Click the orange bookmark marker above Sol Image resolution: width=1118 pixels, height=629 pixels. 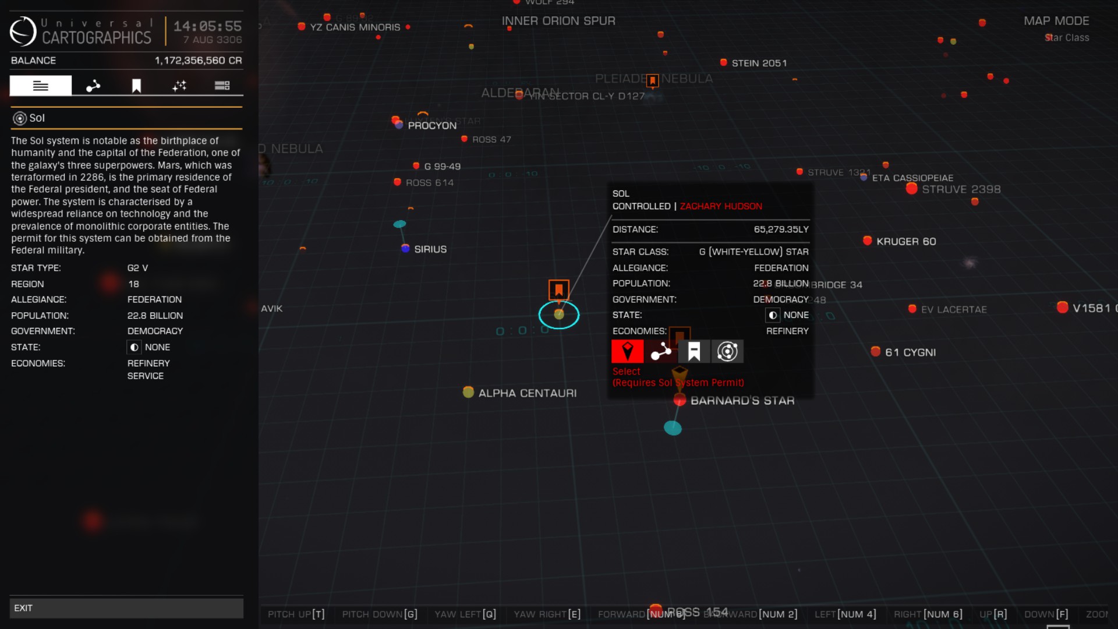coord(558,289)
